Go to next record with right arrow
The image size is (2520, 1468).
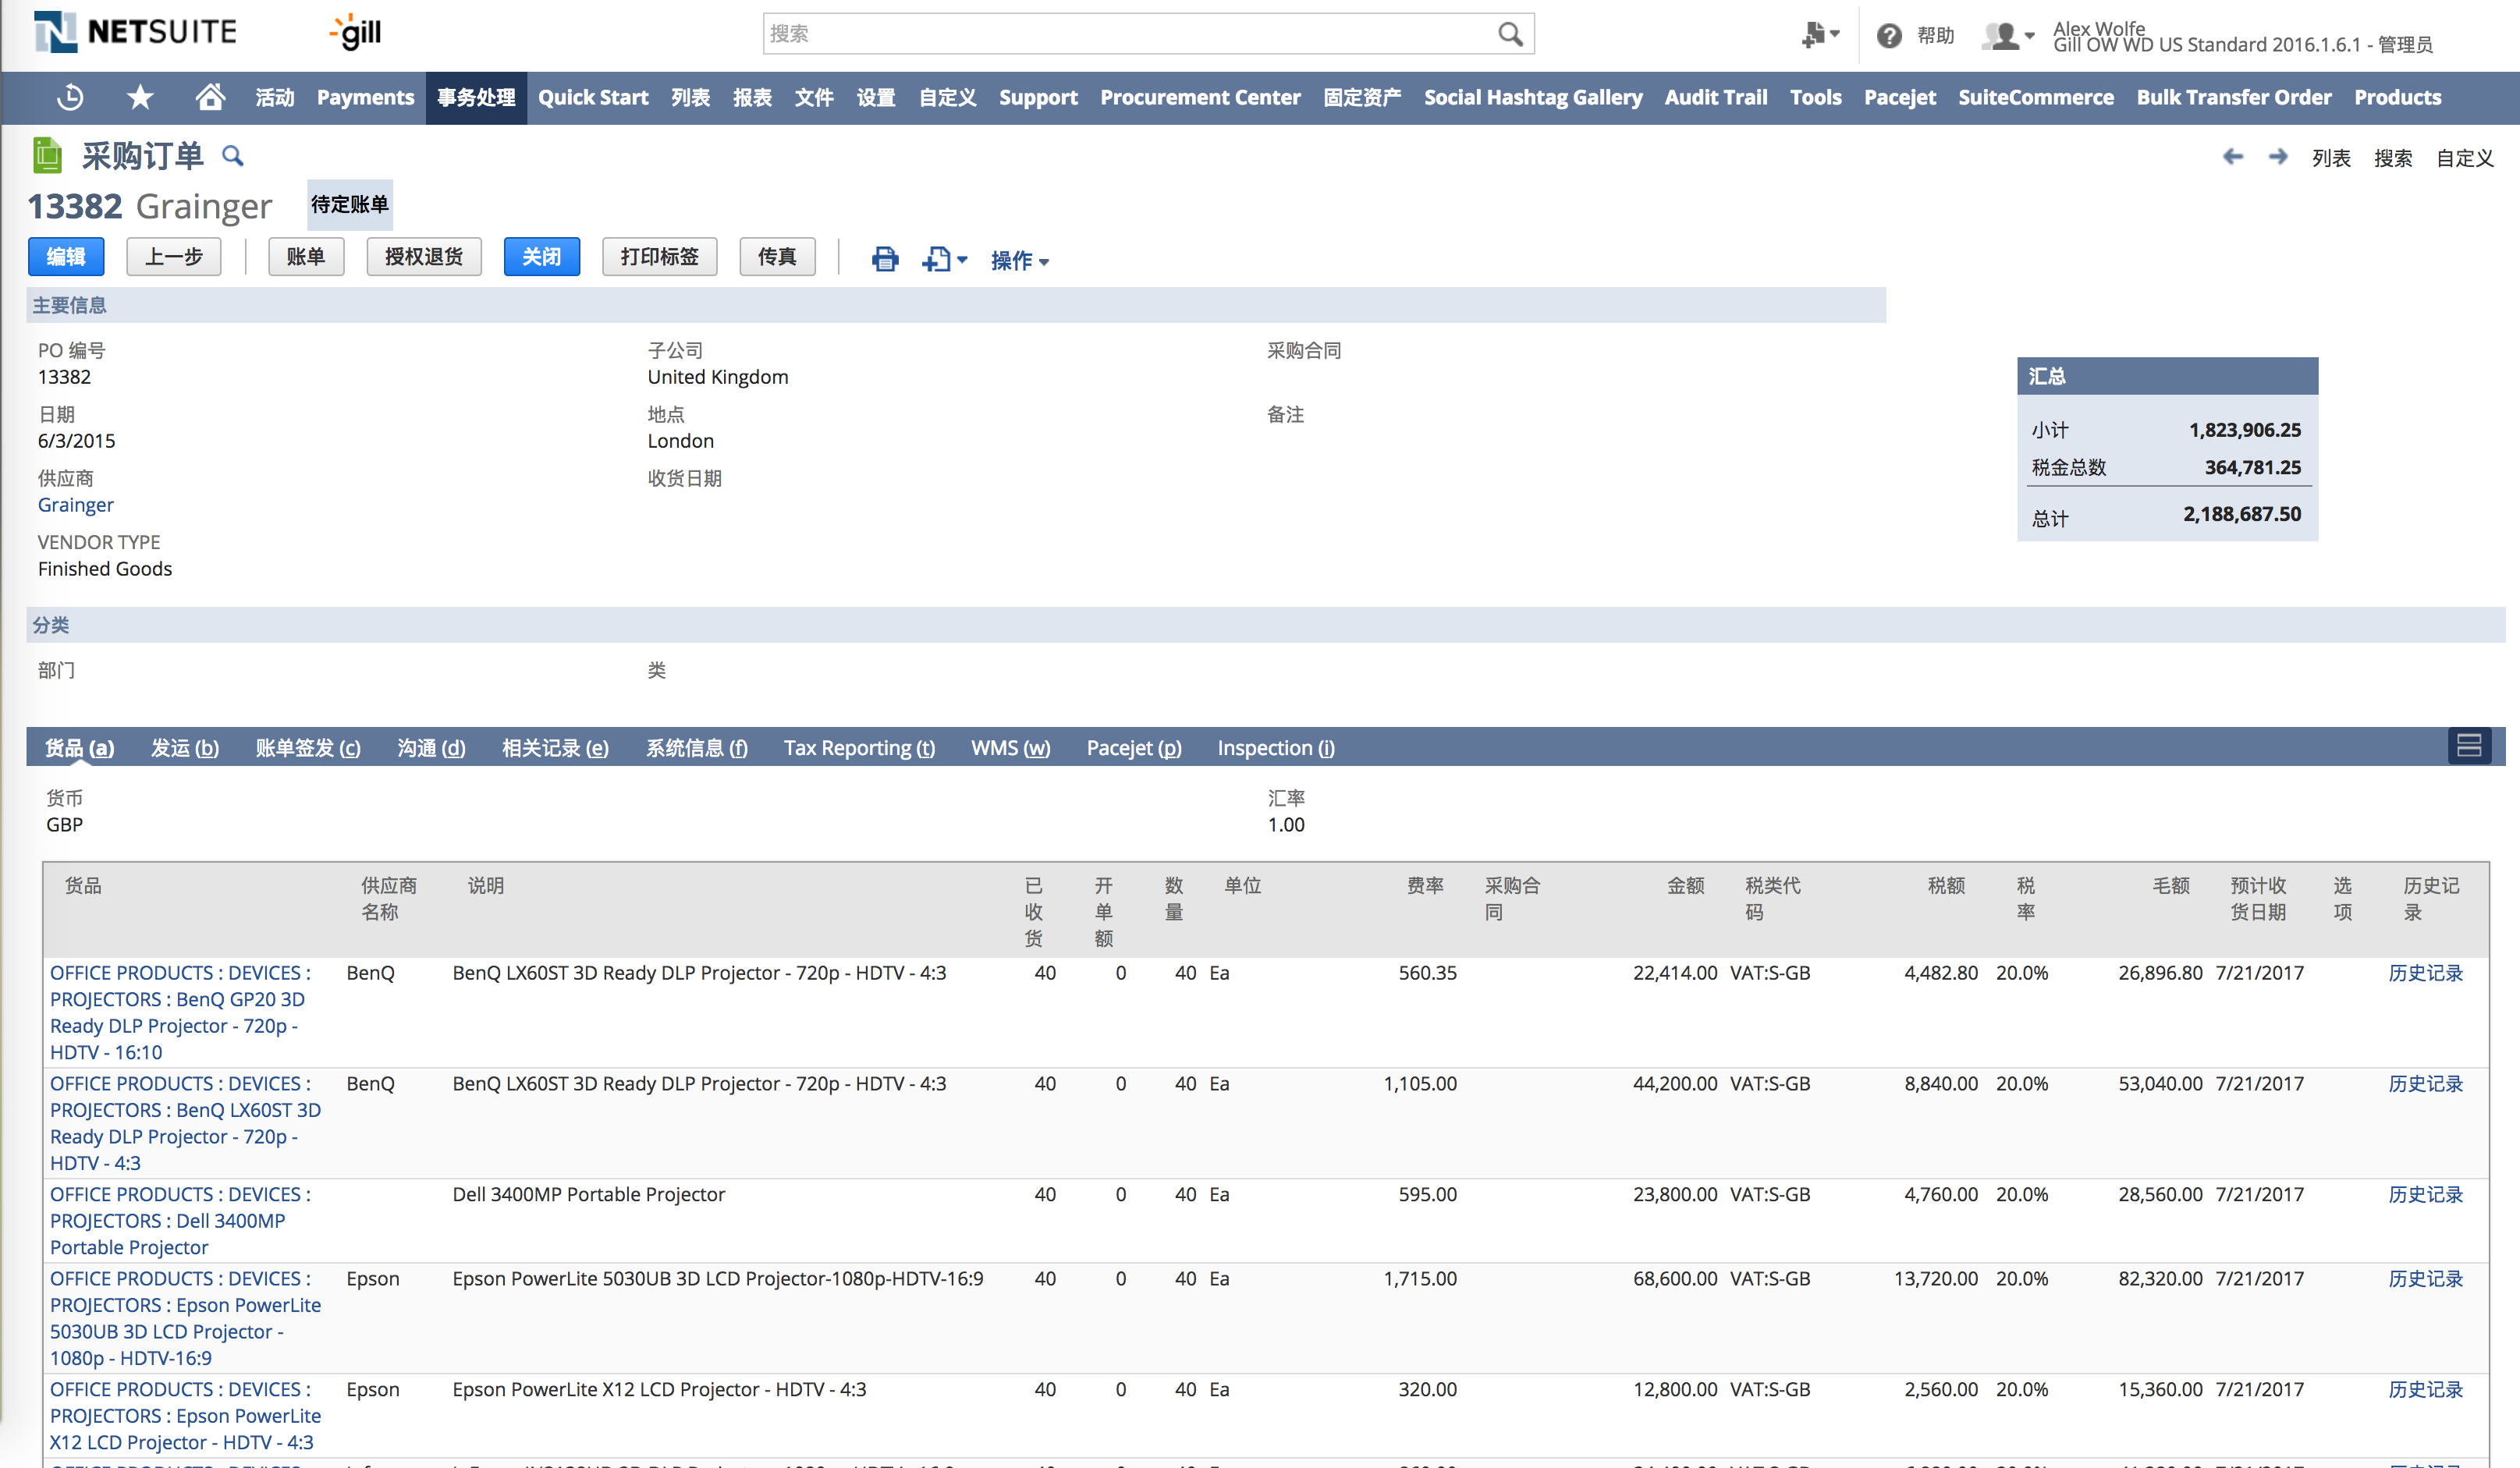pyautogui.click(x=2277, y=157)
